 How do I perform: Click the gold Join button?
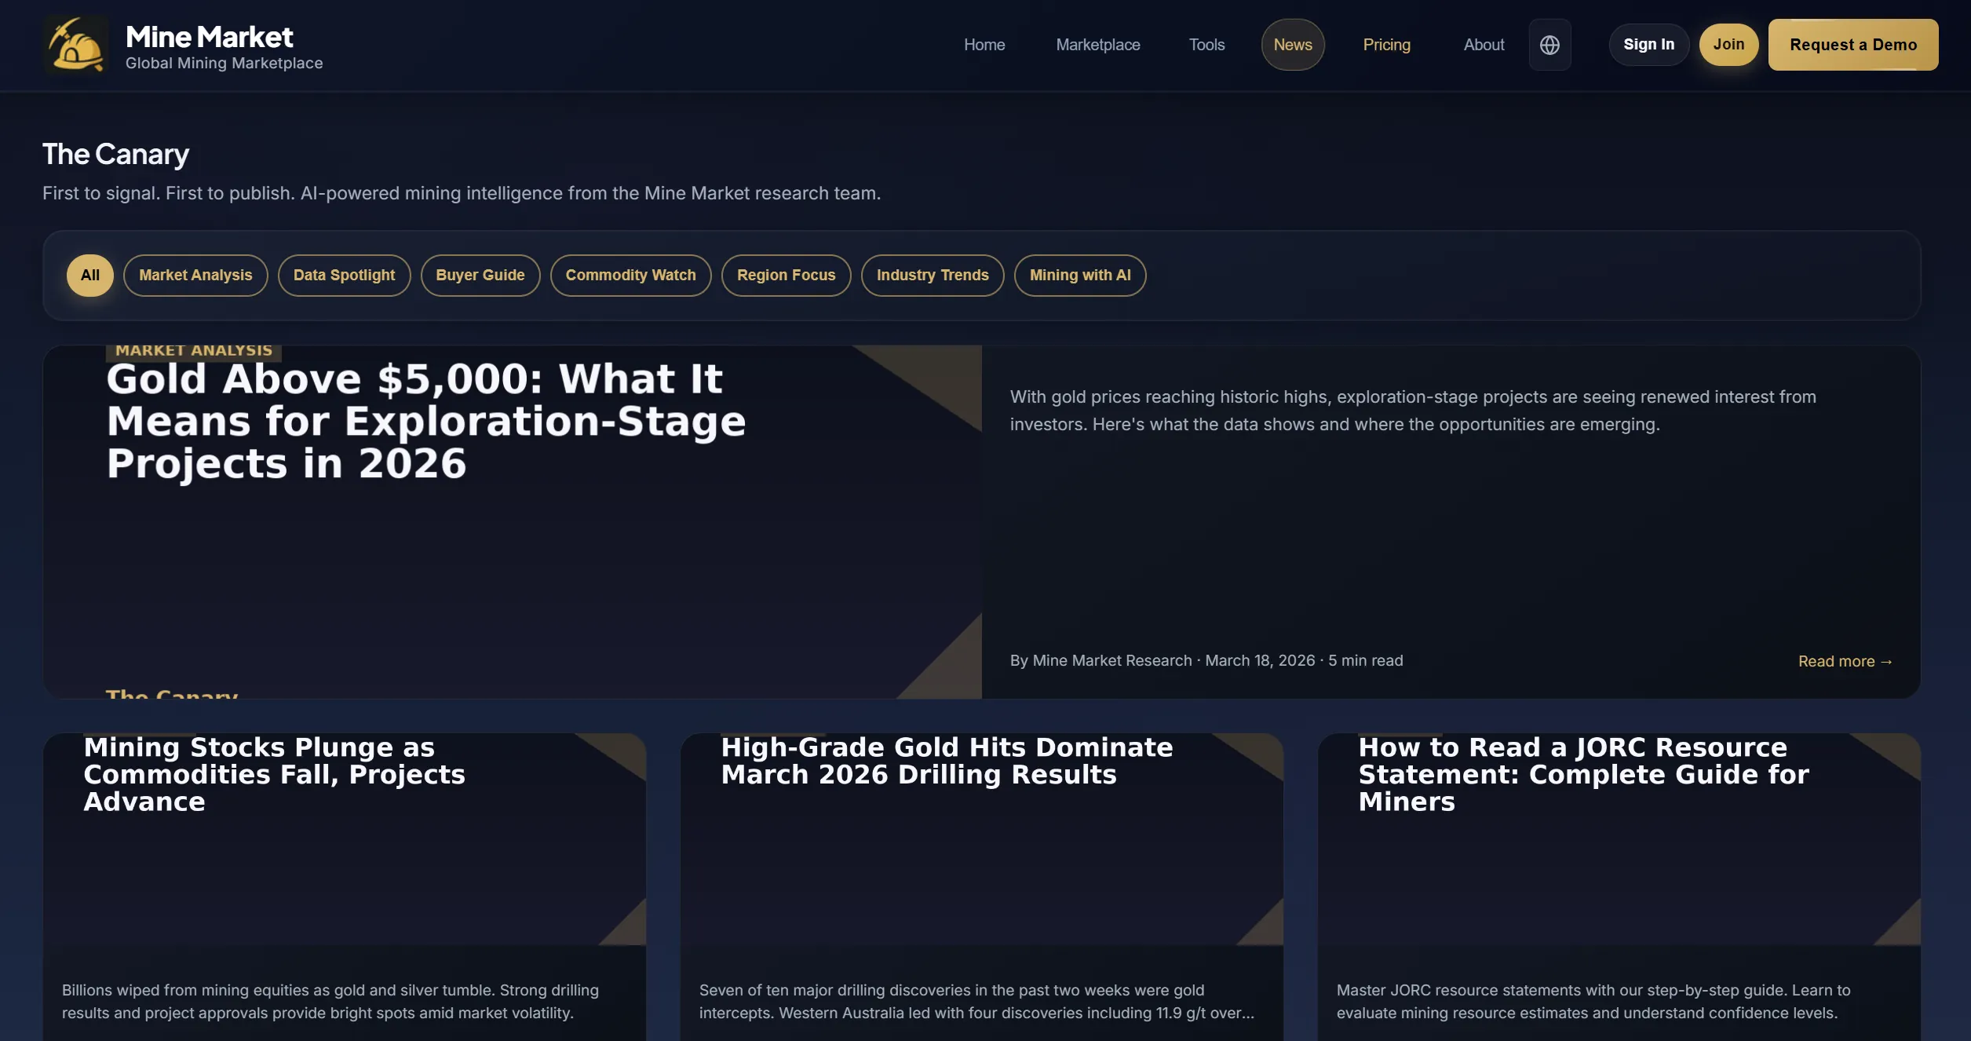click(x=1728, y=45)
